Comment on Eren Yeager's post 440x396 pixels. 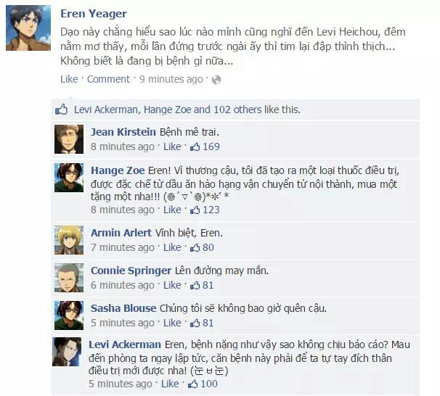pos(109,79)
